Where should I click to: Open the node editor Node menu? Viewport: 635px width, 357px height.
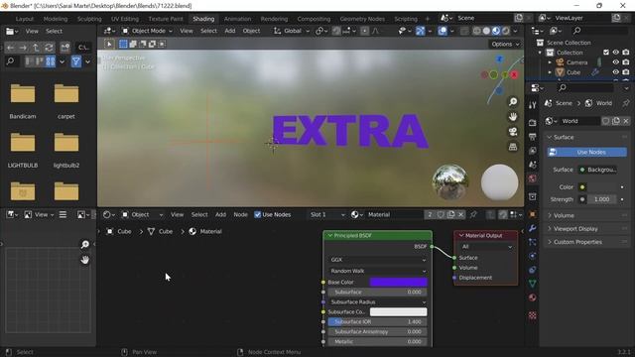[240, 214]
